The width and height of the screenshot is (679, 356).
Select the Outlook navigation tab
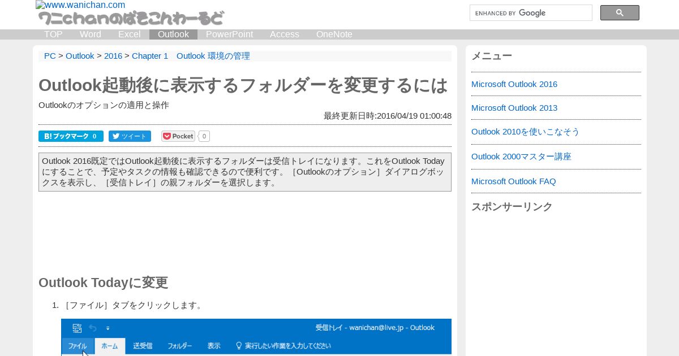[173, 34]
